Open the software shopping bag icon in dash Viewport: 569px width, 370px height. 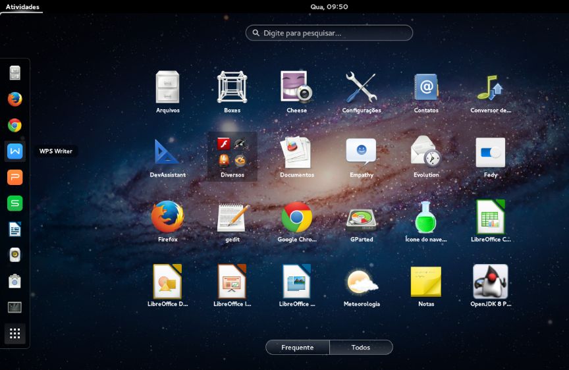coord(15,281)
